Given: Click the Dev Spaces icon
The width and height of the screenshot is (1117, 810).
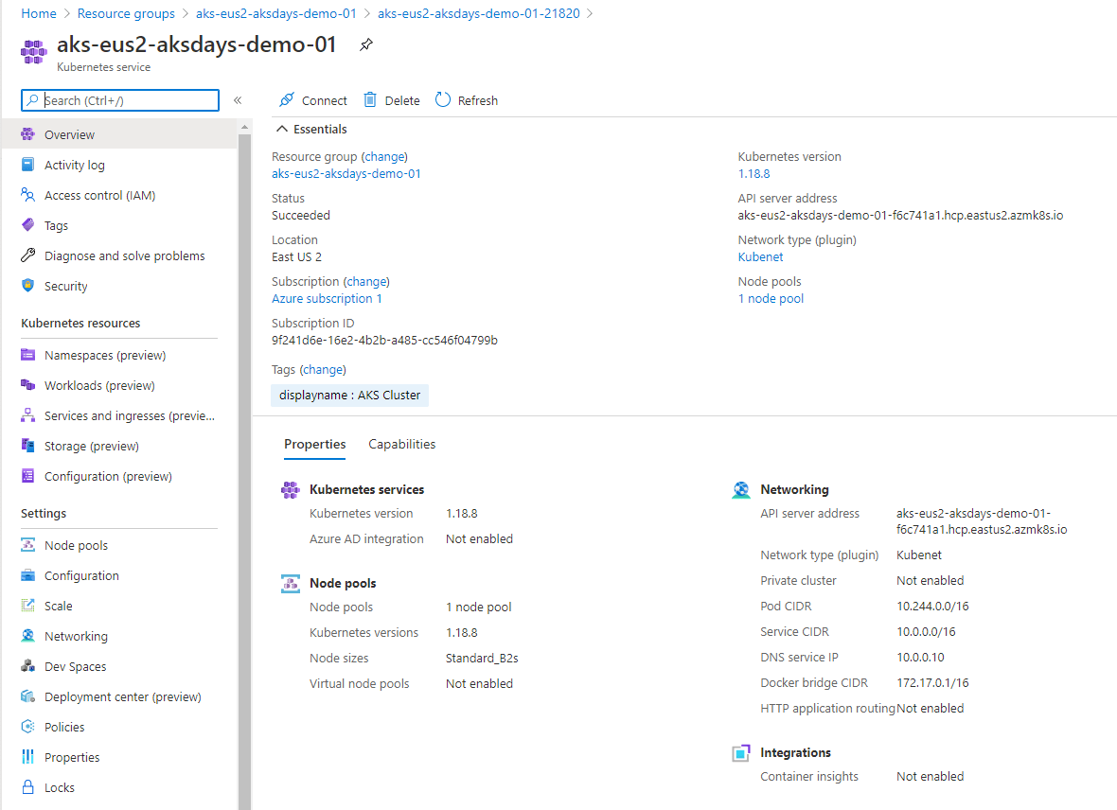Looking at the screenshot, I should coord(27,666).
